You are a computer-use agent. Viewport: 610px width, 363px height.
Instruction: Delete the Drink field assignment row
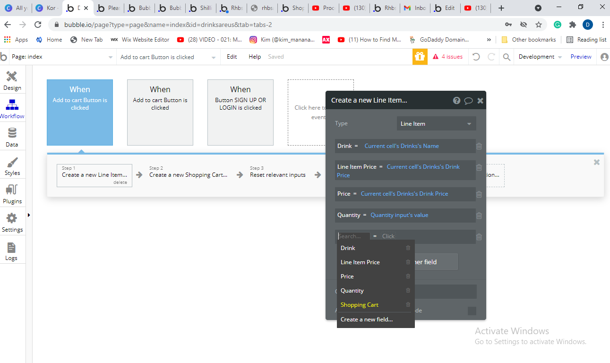[479, 146]
